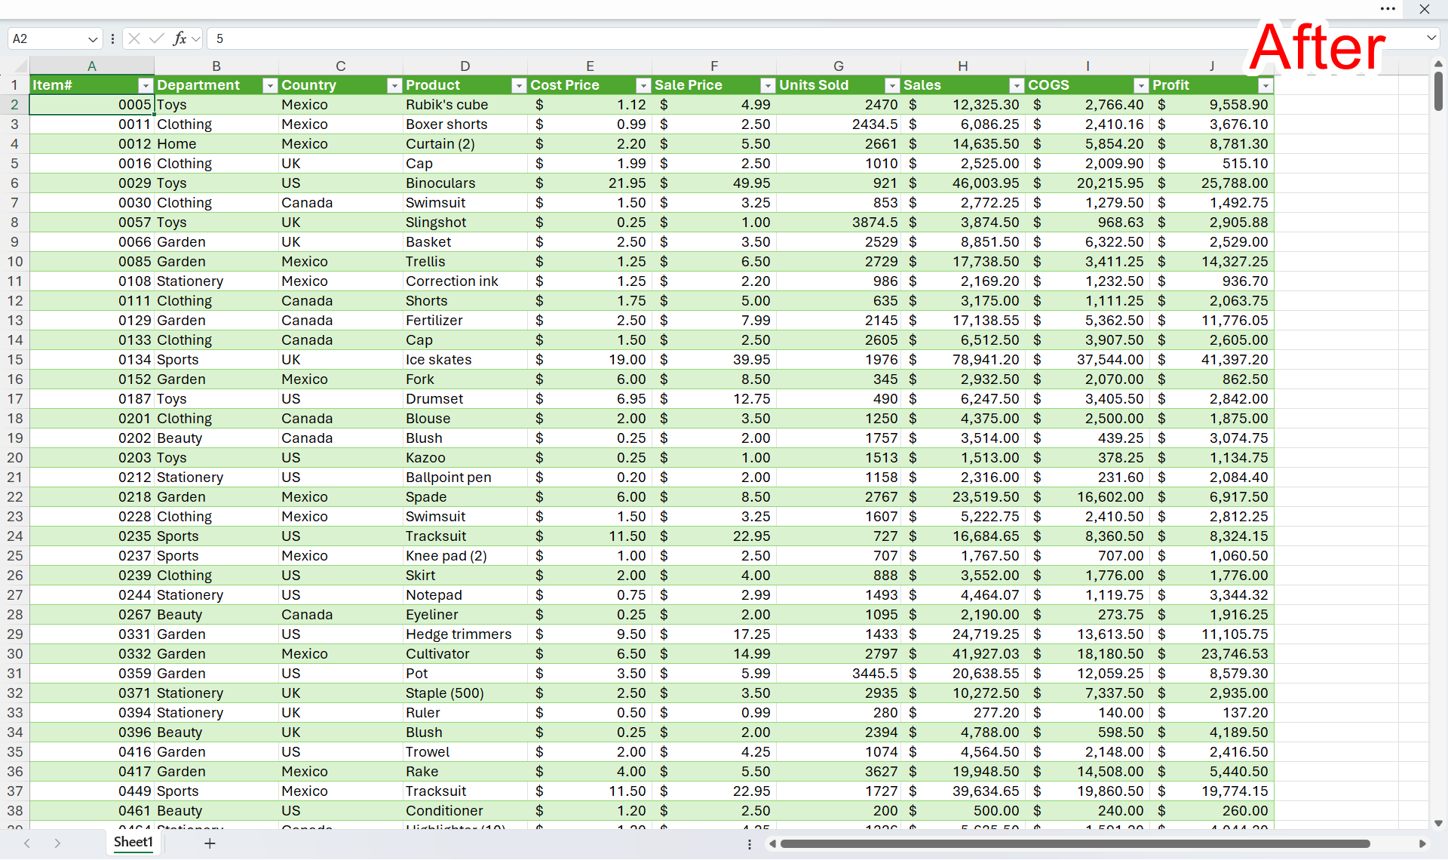Screen dimensions: 1448x860
Task: Click the horizontal scrollbar right arrow
Action: [x=1422, y=844]
